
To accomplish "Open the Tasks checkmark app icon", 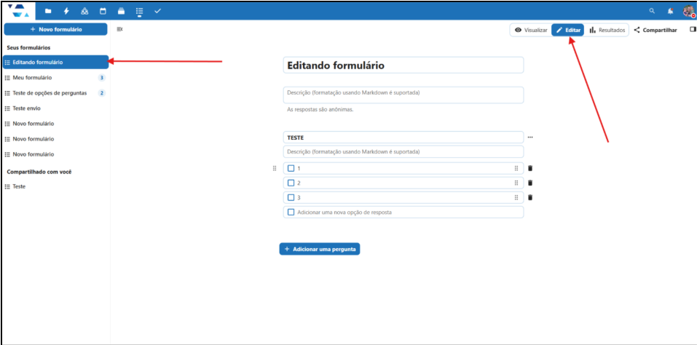I will [157, 11].
